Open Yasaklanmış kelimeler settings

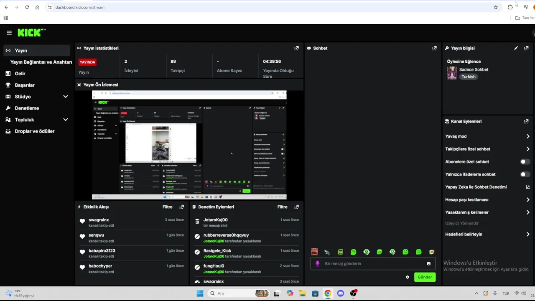coord(487,212)
